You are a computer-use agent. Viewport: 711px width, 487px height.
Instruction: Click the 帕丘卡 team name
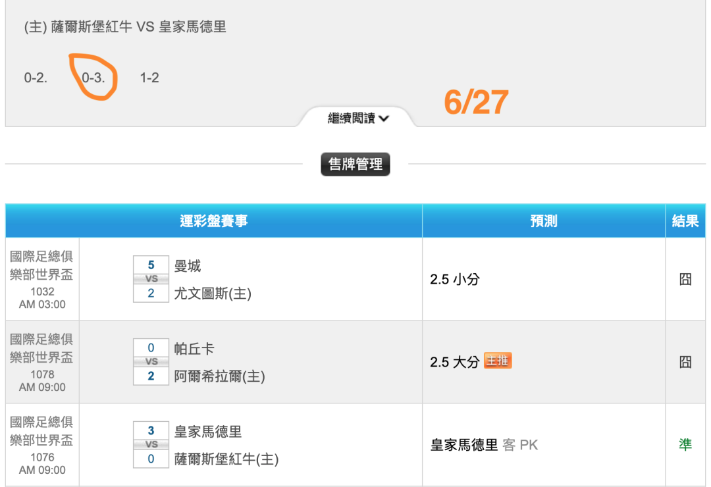194,349
